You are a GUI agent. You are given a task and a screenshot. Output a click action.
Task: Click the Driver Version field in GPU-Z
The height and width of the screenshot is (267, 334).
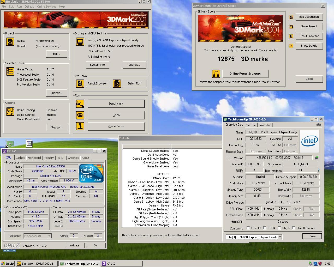pos(282,202)
